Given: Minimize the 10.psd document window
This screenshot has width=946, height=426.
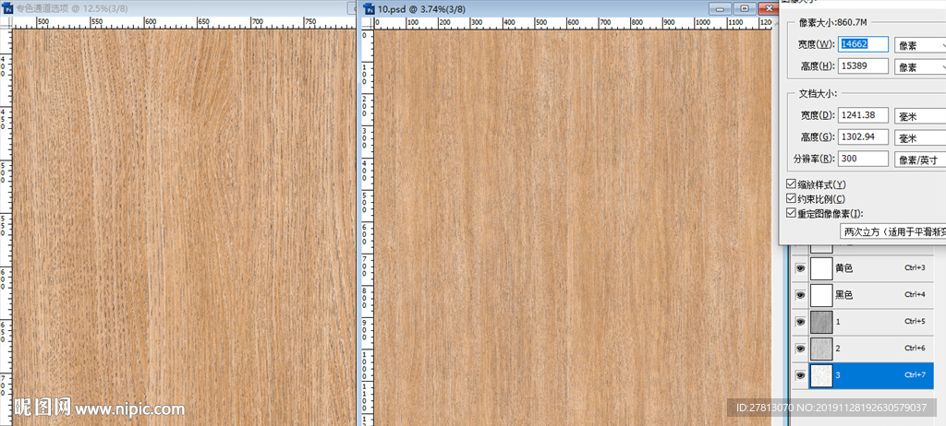Looking at the screenshot, I should pos(722,8).
